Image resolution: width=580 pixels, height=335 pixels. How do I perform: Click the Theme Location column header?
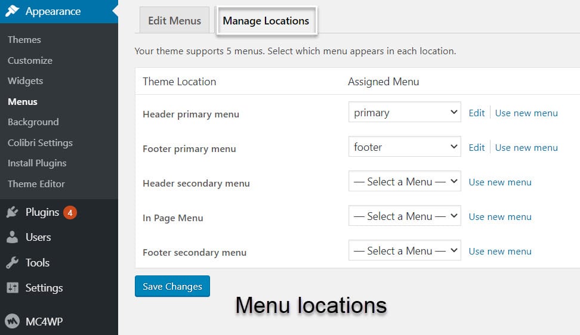180,82
